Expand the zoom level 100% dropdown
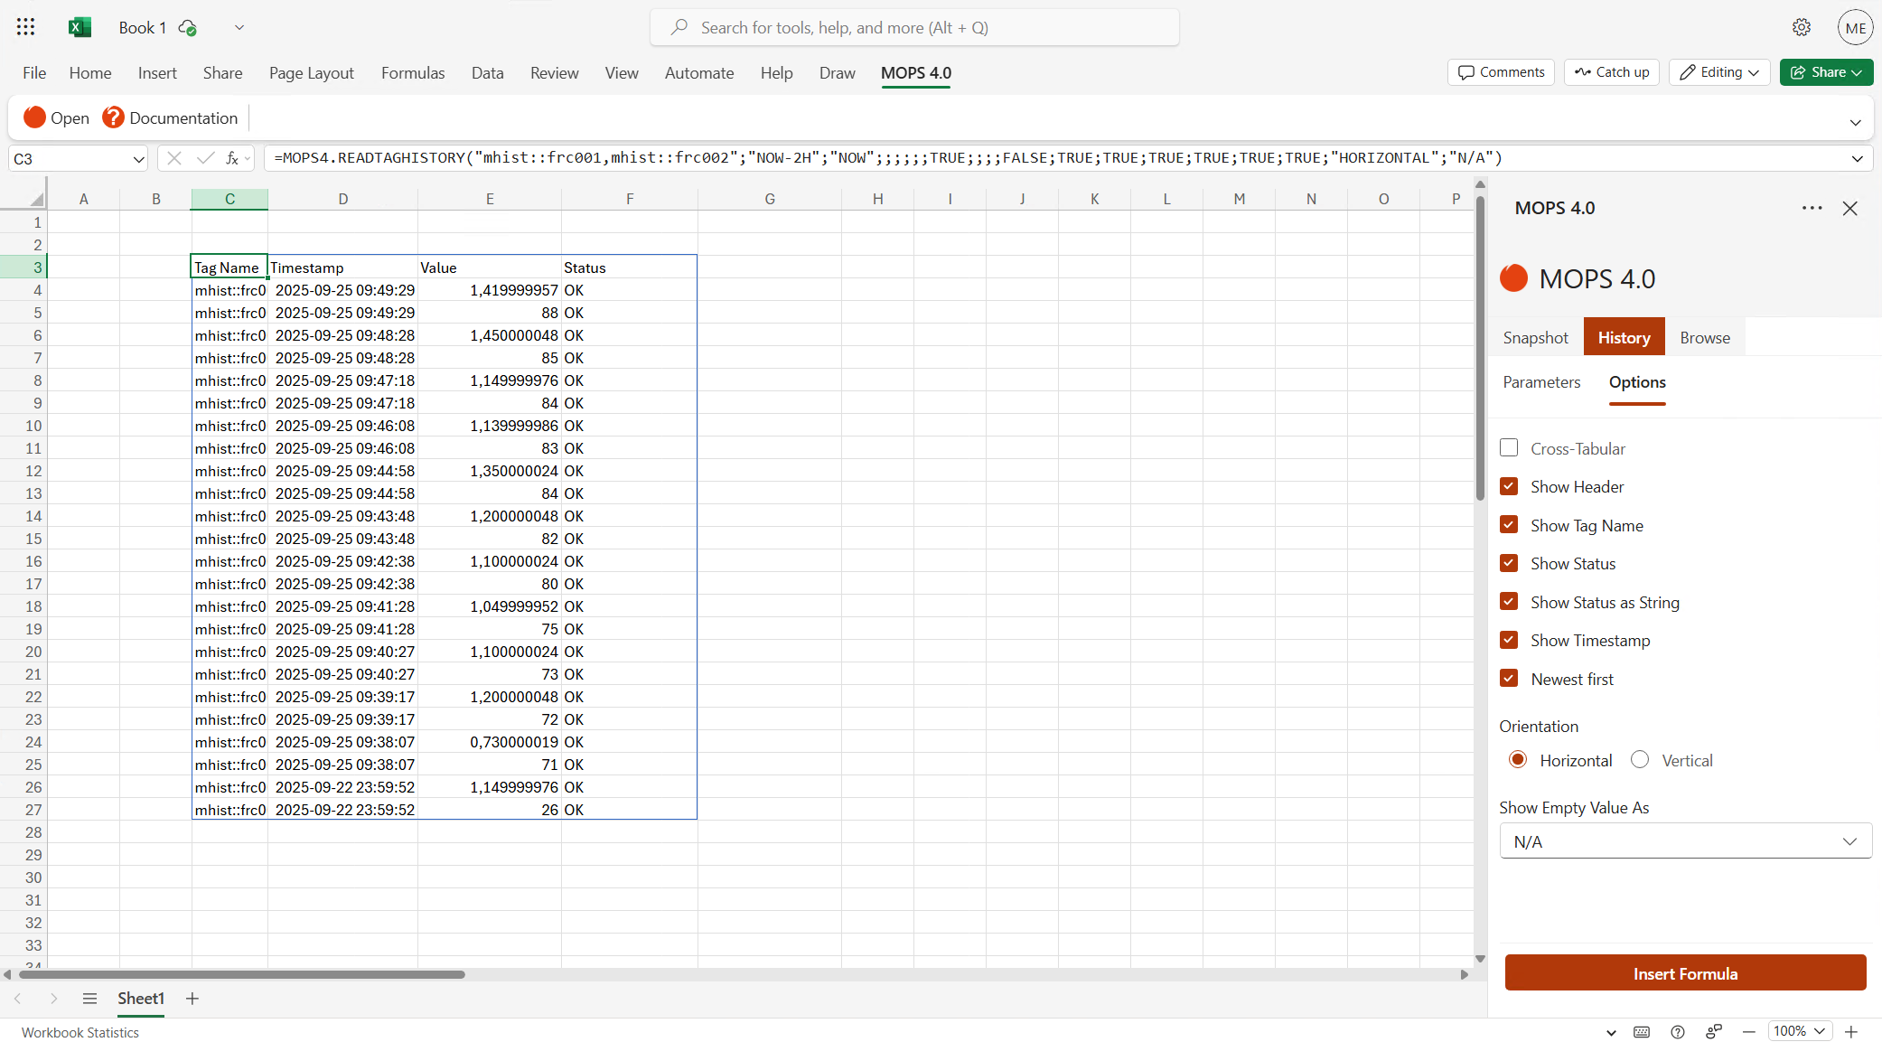 click(x=1798, y=1030)
